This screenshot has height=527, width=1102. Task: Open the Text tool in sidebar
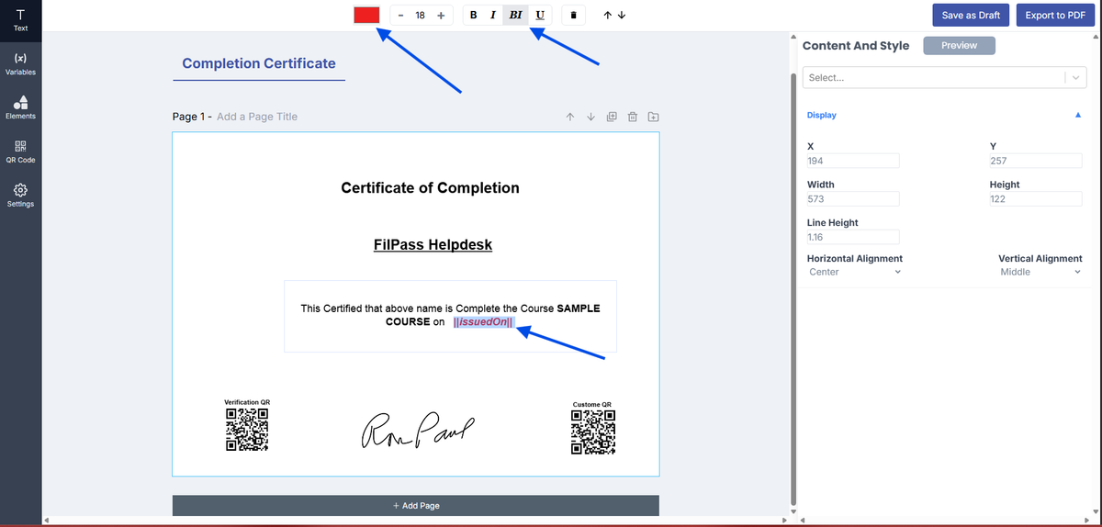(x=20, y=19)
